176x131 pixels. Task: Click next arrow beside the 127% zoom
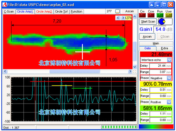click(x=123, y=18)
